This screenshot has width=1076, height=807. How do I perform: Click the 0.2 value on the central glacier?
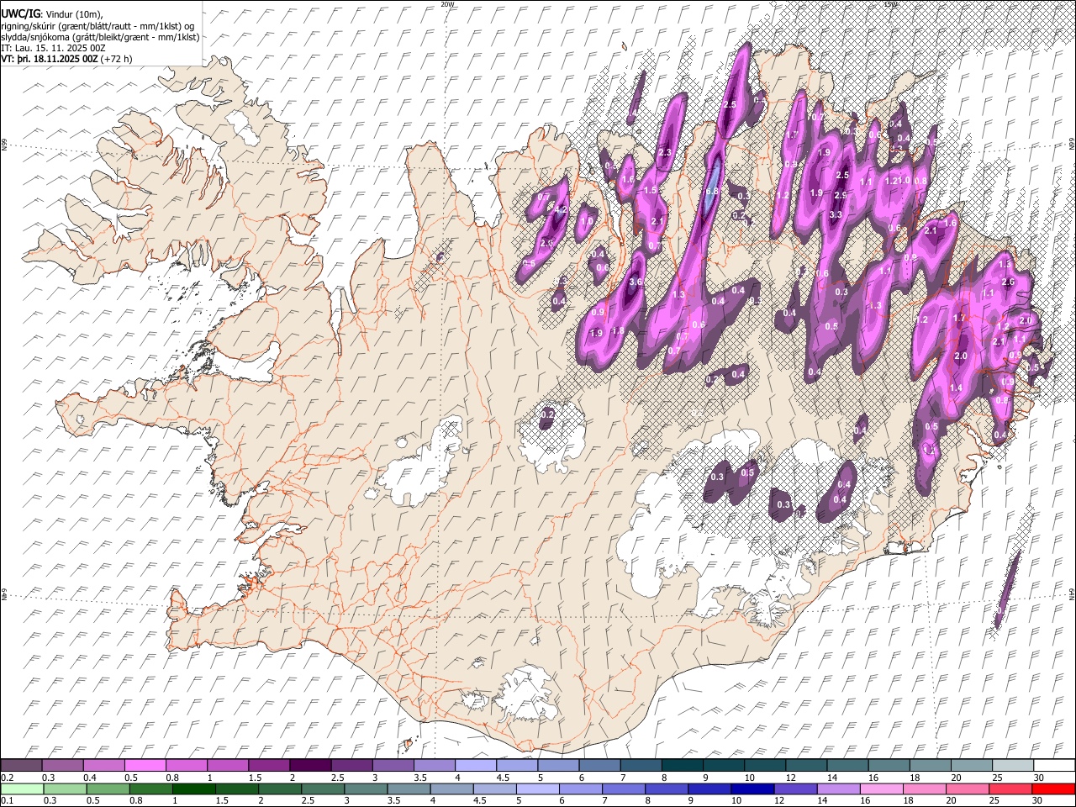pyautogui.click(x=547, y=414)
